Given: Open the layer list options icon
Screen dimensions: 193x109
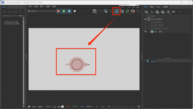Looking at the screenshot, I should (168, 12).
